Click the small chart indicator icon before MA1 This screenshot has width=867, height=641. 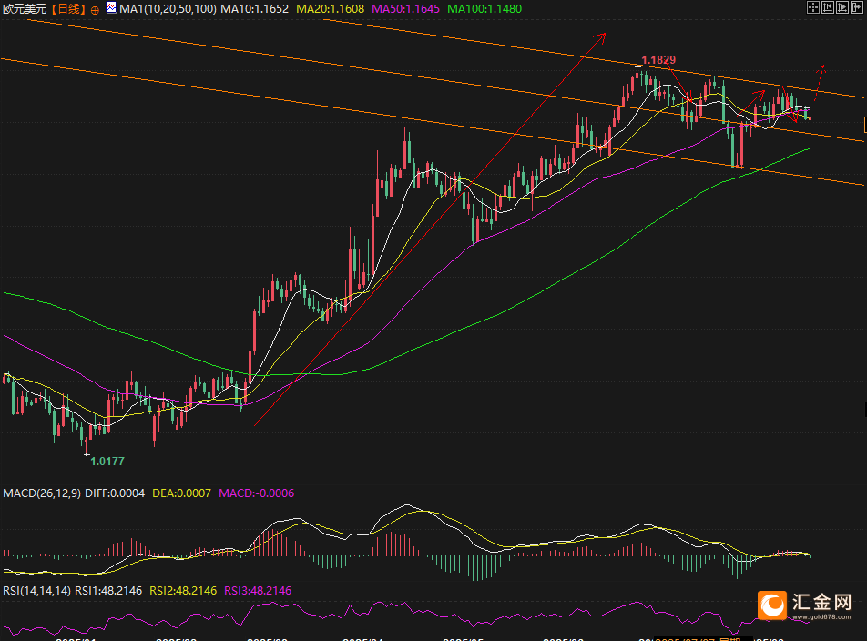tap(111, 7)
